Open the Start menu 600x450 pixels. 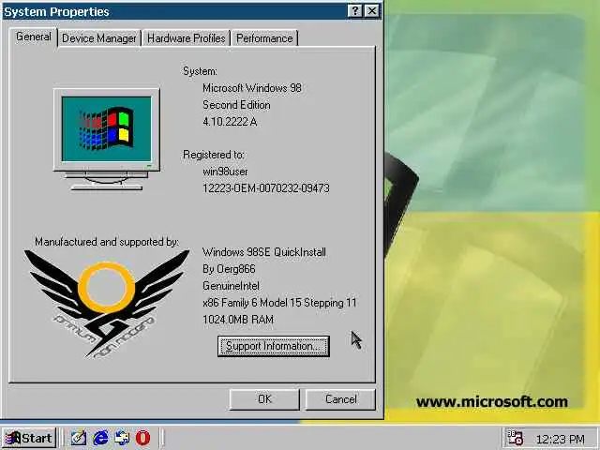(29, 438)
